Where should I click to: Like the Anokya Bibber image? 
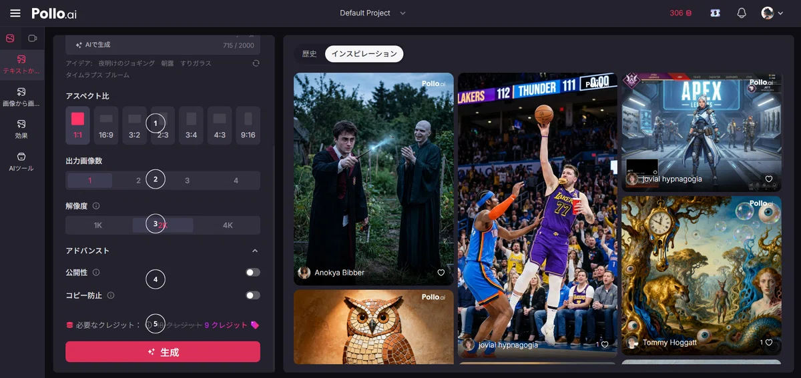pyautogui.click(x=441, y=273)
